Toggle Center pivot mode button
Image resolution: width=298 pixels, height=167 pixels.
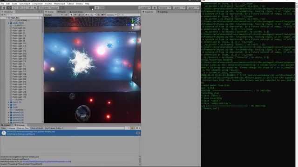pos(44,8)
